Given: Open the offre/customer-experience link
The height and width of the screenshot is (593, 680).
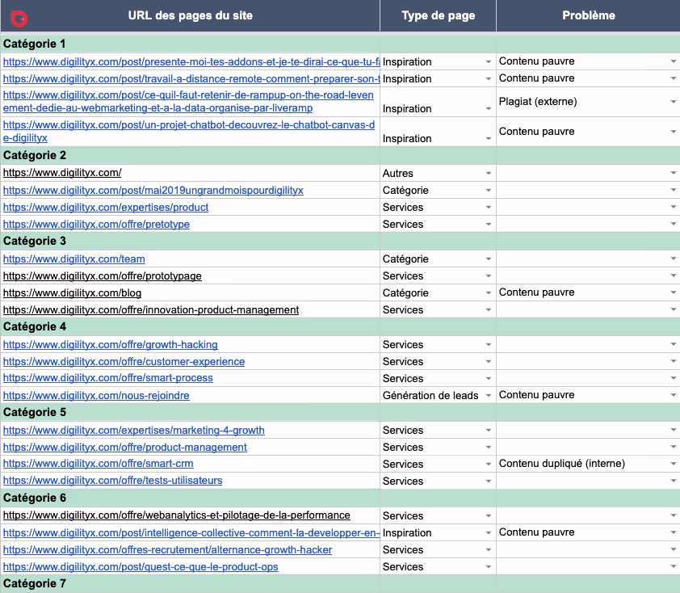Looking at the screenshot, I should pyautogui.click(x=124, y=361).
